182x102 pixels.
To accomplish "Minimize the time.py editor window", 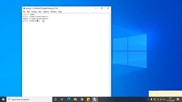I will click(x=96, y=8).
